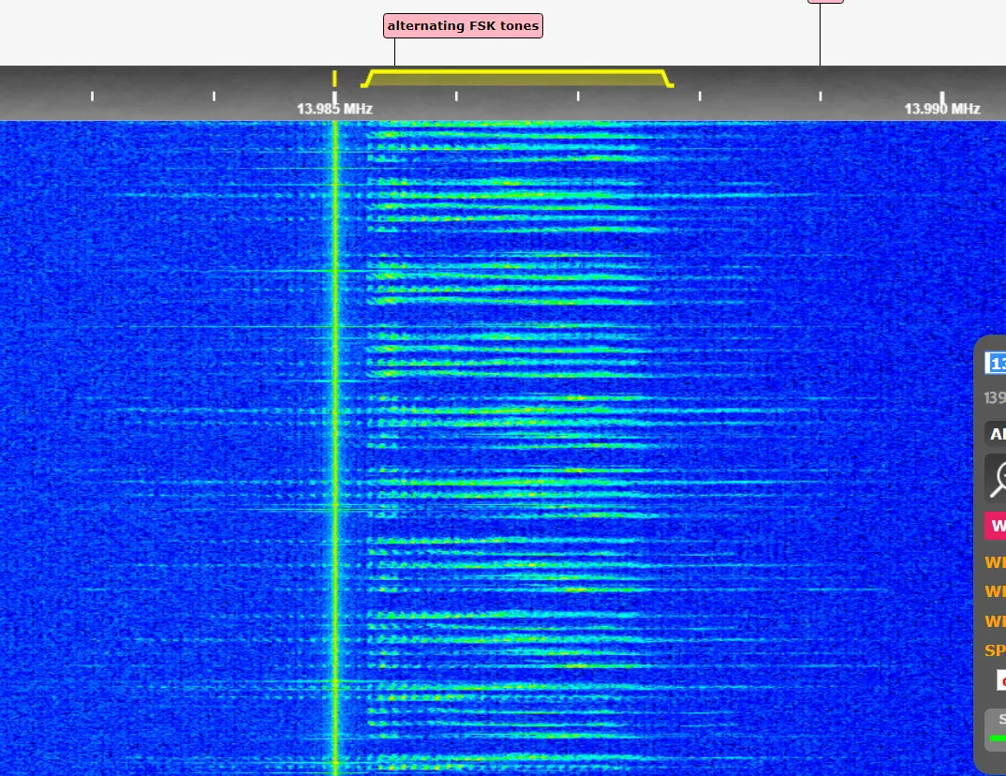
Task: Click the S-meter with the green bar
Action: coord(996,730)
